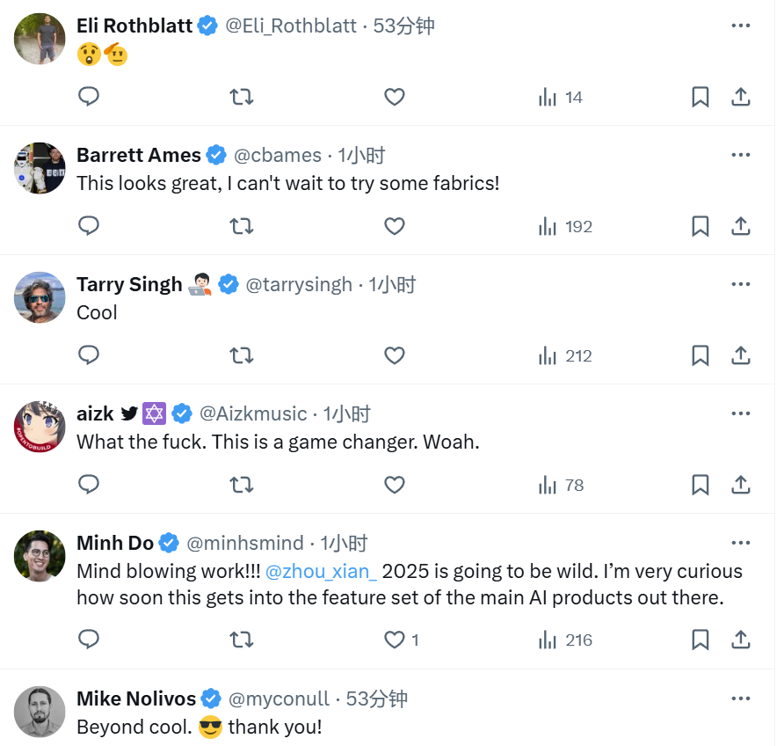Like Minh Do's tweet
The width and height of the screenshot is (777, 746).
point(395,640)
